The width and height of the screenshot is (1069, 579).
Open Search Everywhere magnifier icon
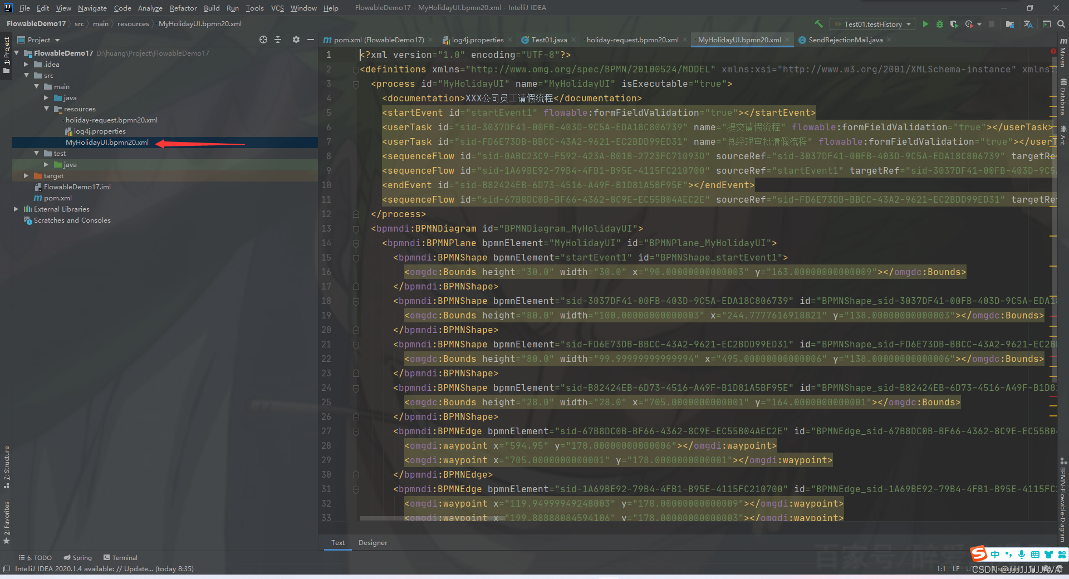1061,24
